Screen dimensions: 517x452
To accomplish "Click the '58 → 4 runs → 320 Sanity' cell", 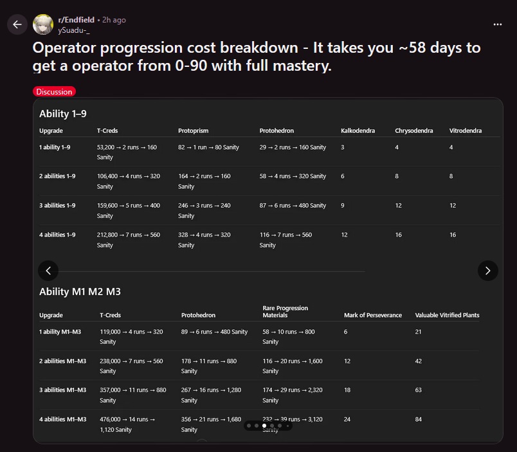I will point(293,176).
